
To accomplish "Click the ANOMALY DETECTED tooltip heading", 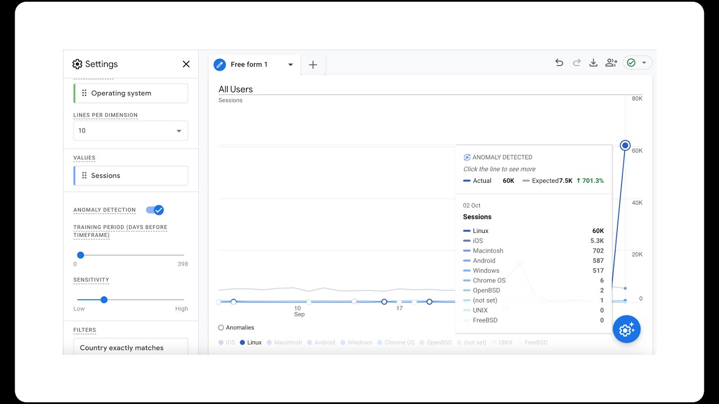I will coord(502,158).
